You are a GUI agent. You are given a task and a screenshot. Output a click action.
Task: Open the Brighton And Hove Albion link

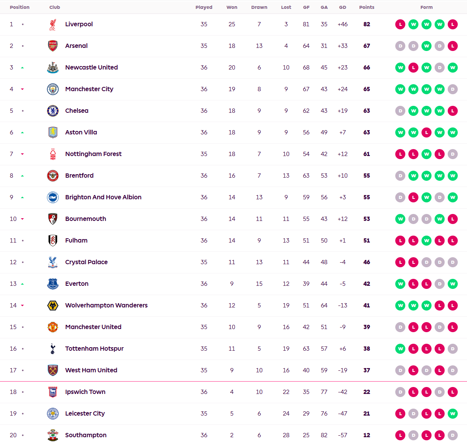click(103, 197)
